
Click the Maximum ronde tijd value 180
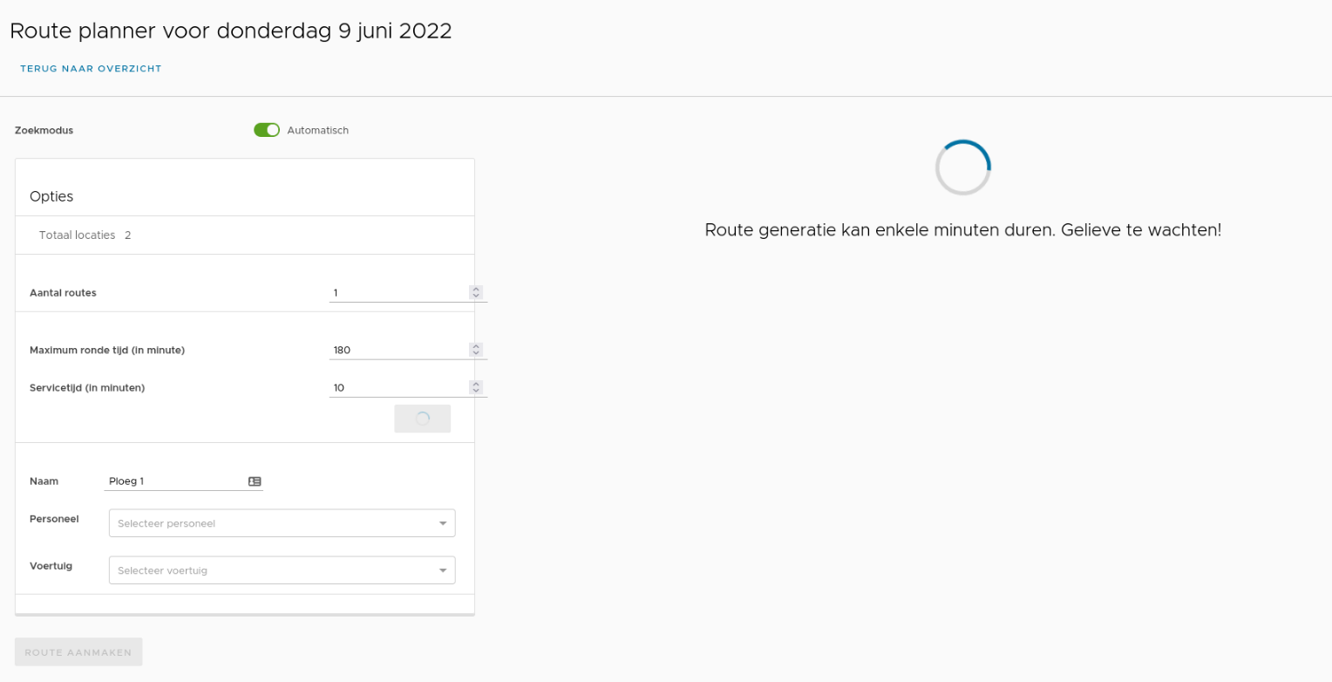tap(398, 351)
